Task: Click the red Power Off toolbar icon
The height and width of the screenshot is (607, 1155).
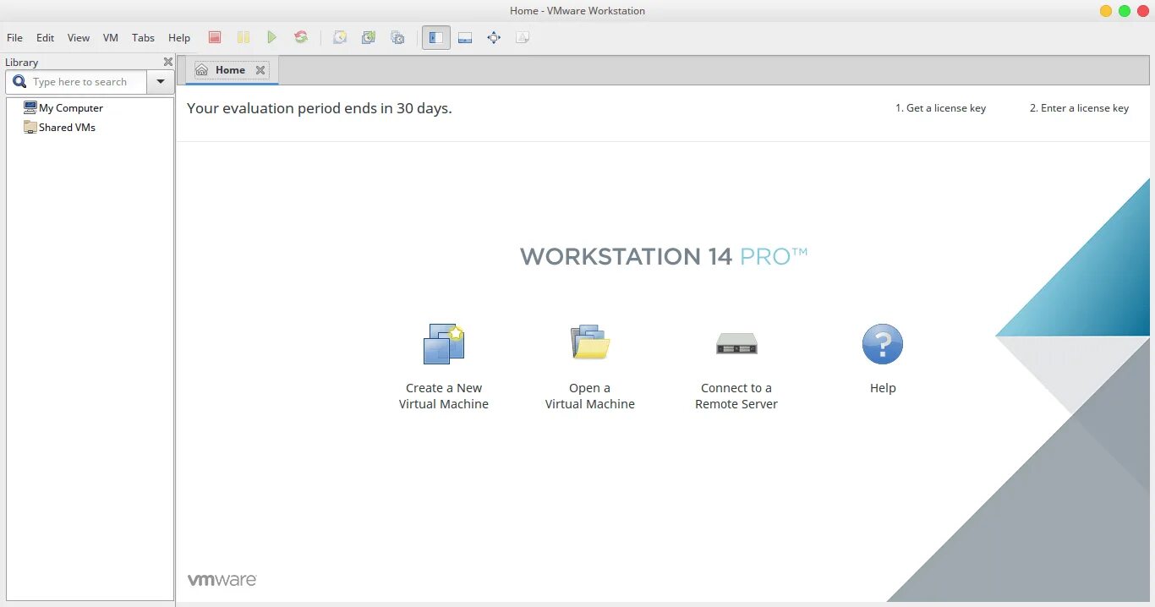Action: coord(215,37)
